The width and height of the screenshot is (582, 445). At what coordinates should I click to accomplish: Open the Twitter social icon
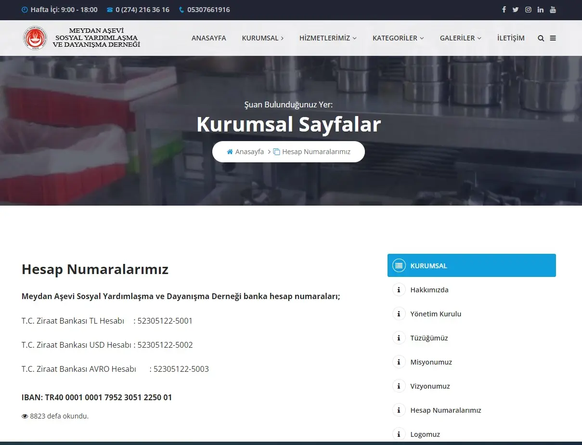coord(516,10)
